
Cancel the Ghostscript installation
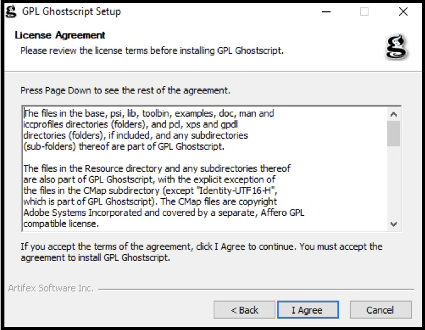point(380,310)
